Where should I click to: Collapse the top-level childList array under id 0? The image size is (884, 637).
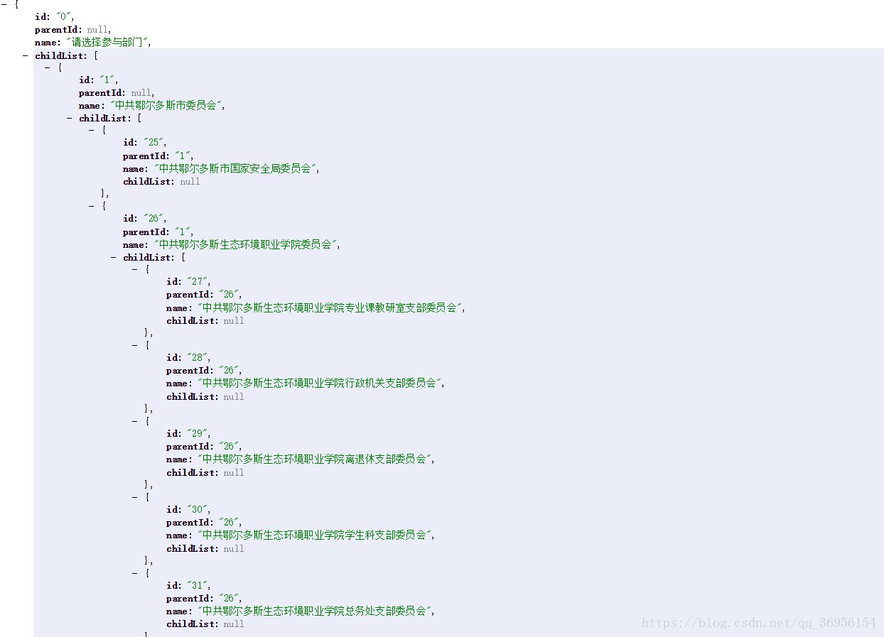point(26,55)
